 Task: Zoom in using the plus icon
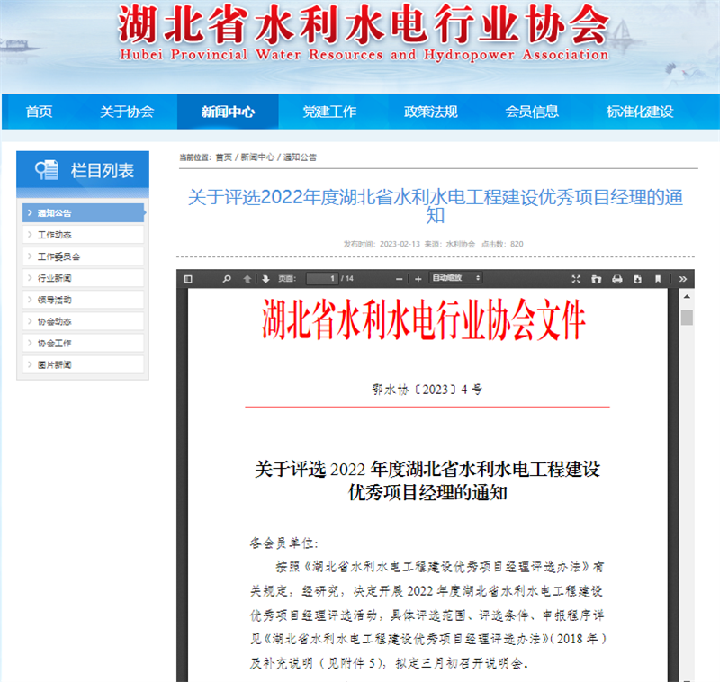(417, 278)
